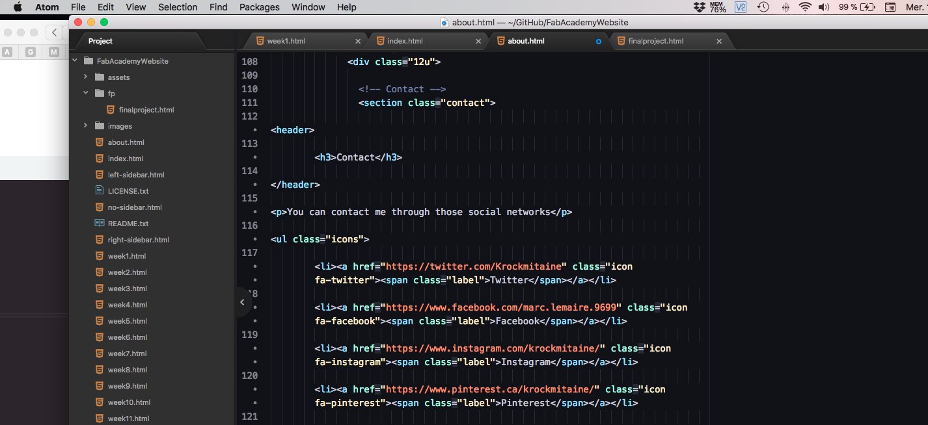
Task: Click the images folder icon
Action: coord(100,126)
